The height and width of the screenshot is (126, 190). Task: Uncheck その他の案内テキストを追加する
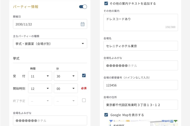coord(106,4)
